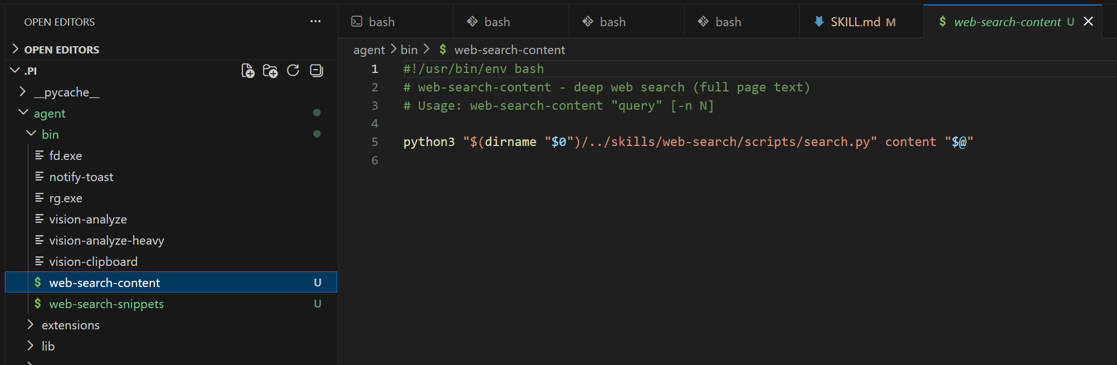Click the dollar icon beside web-search-snippets
This screenshot has width=1117, height=365.
click(38, 303)
